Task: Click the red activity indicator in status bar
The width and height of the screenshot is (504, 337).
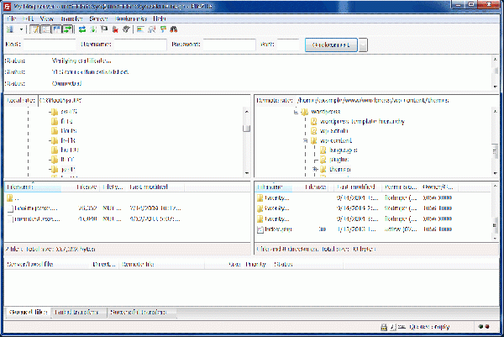Action: 487,326
